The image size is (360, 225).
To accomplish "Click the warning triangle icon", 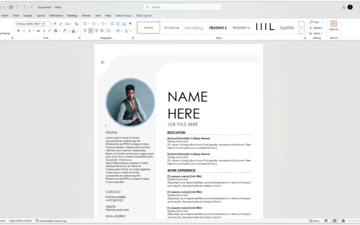I will tap(344, 7).
